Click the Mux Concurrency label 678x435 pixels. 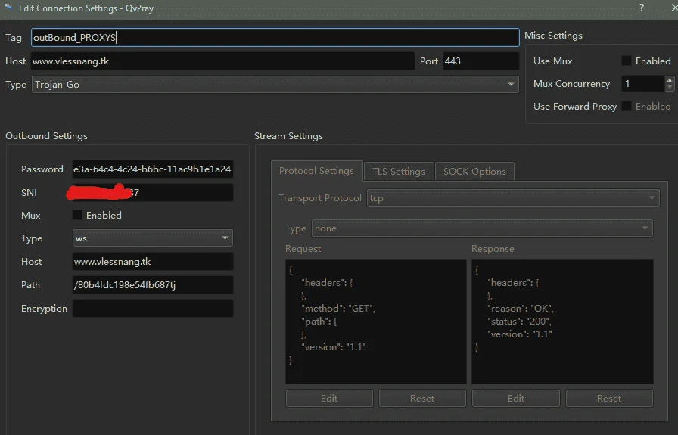point(571,83)
